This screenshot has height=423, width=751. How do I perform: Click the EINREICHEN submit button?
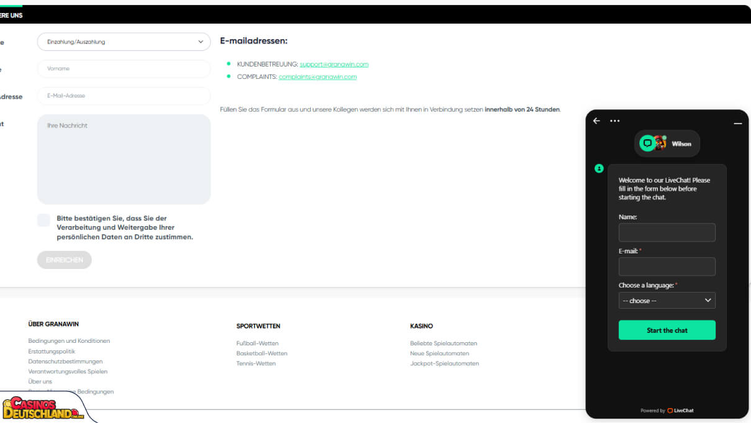tap(65, 260)
